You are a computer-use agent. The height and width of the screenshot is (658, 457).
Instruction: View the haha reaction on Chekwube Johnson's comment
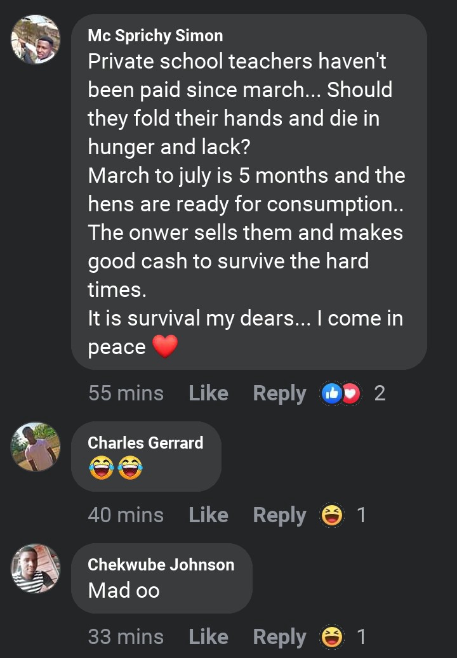pyautogui.click(x=332, y=637)
